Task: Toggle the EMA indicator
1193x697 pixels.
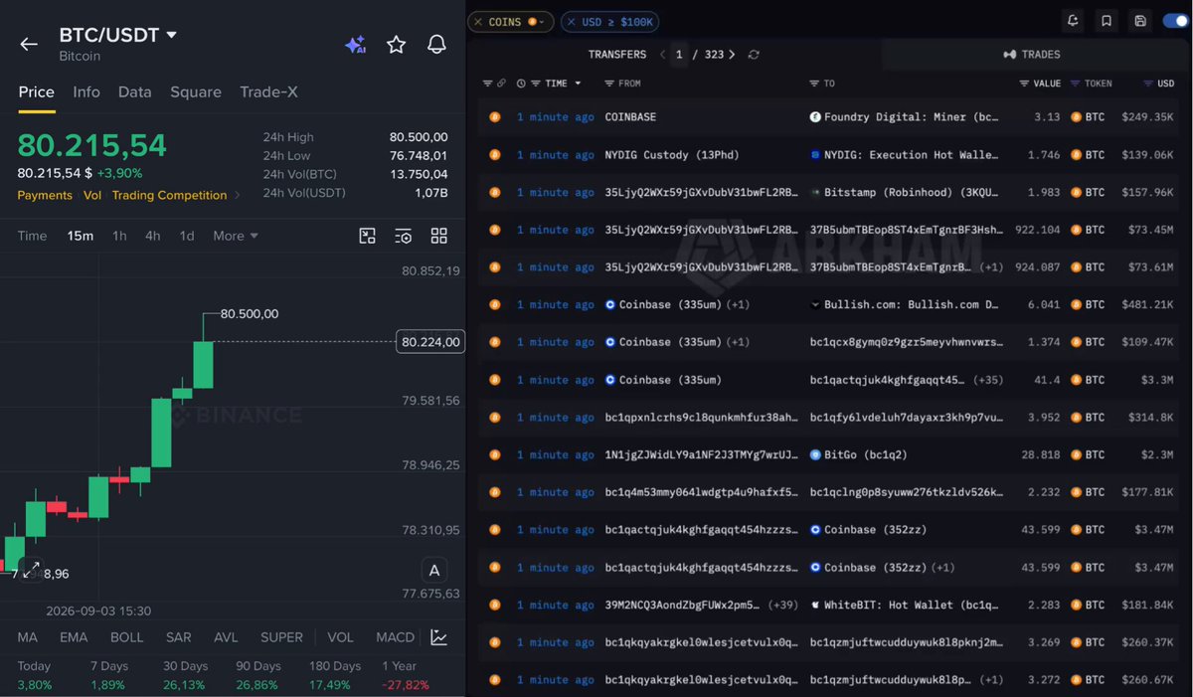Action: [74, 637]
